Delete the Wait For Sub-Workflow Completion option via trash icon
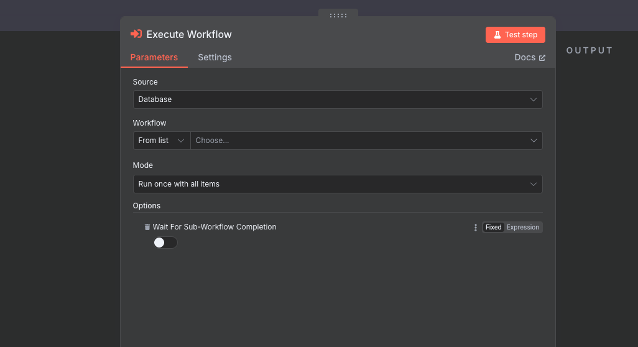This screenshot has width=638, height=347. point(147,227)
